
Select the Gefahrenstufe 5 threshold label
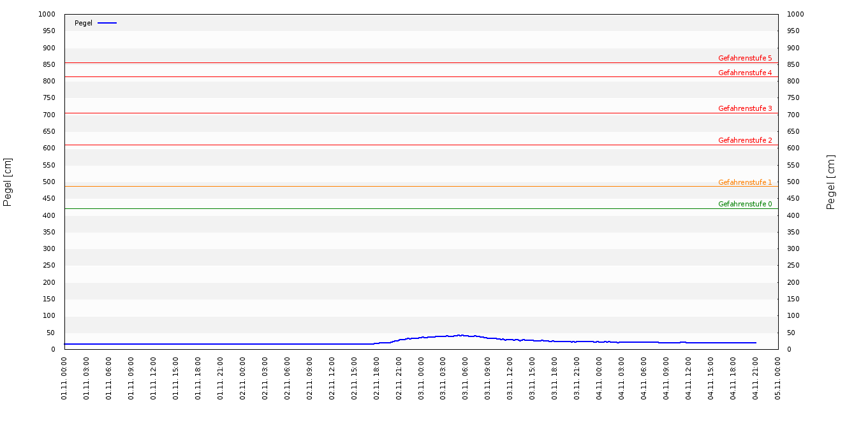pos(744,58)
